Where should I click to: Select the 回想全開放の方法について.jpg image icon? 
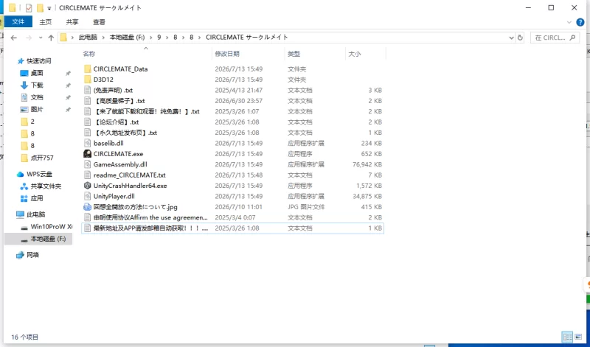[x=87, y=207]
